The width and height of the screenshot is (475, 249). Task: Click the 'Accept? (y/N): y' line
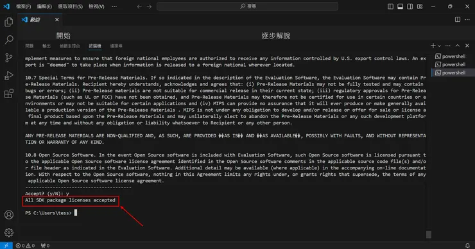pos(47,194)
